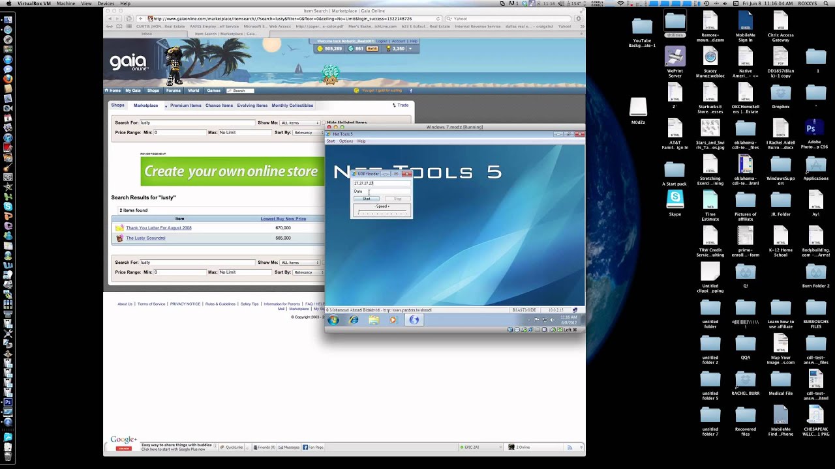Open Net Tools Options menu
835x469 pixels.
(346, 141)
